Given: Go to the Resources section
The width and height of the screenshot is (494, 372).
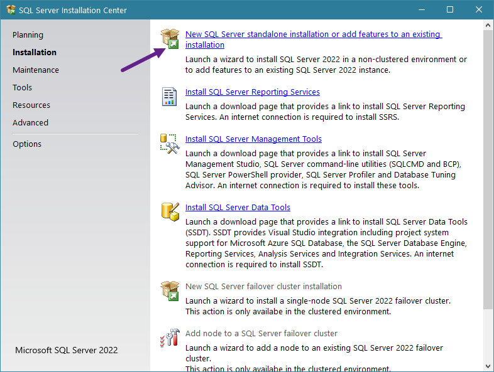Looking at the screenshot, I should click(x=31, y=105).
